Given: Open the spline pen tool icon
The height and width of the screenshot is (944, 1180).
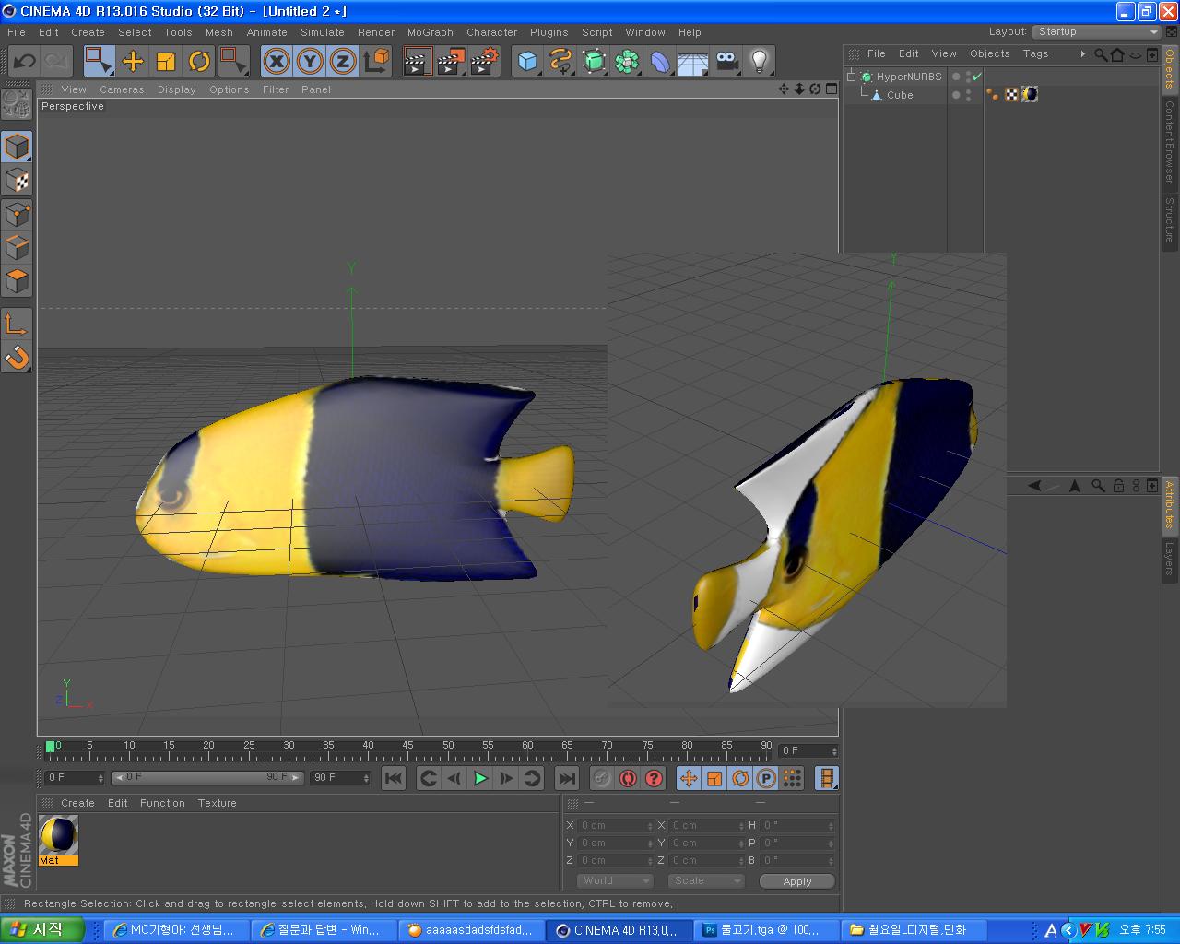Looking at the screenshot, I should [x=560, y=62].
